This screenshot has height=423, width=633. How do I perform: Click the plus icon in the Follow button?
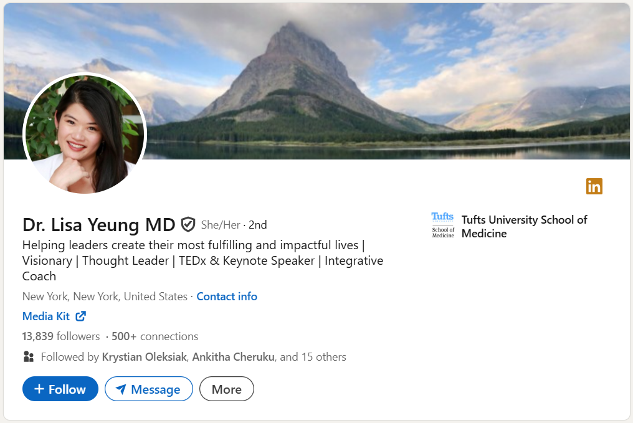click(39, 389)
